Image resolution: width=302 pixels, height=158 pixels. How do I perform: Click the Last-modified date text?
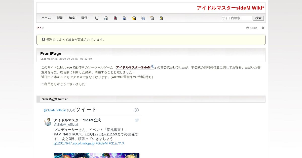[x=66, y=59]
